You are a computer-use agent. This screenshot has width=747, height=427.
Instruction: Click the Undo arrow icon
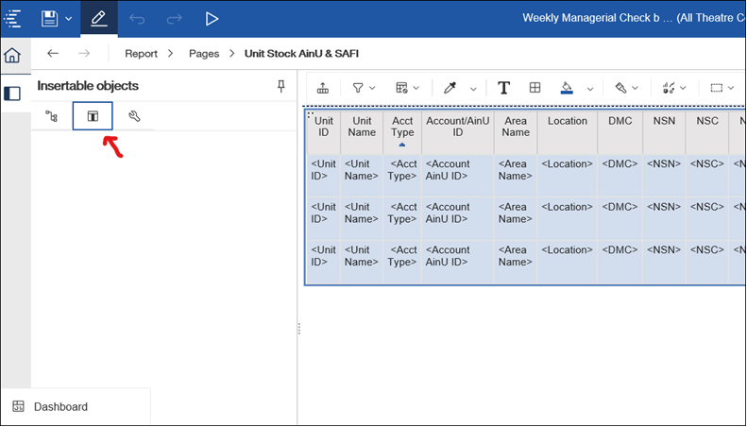[x=137, y=19]
